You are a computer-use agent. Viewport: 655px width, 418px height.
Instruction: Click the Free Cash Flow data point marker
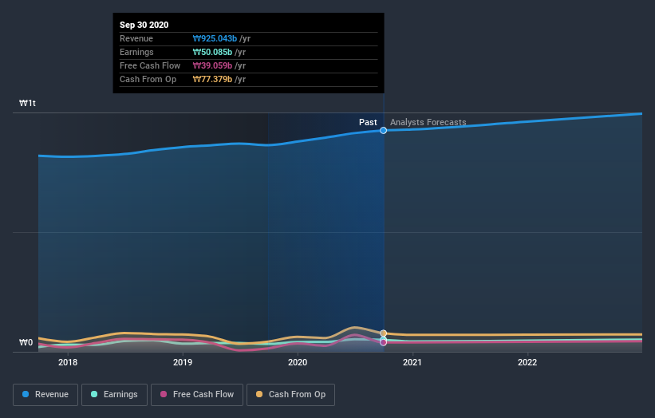(x=383, y=342)
